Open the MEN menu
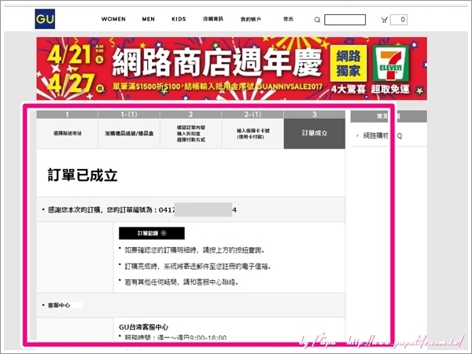Viewport: 472px width, 354px height. pyautogui.click(x=149, y=19)
